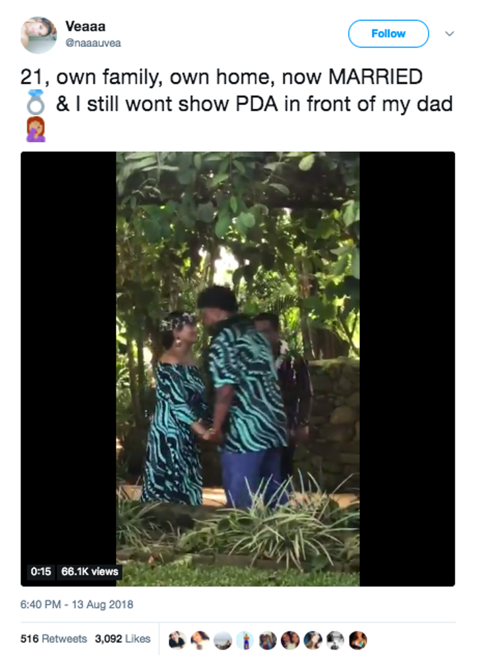Open the 6:40 PM - 13 Aug 2018 timestamp
The image size is (480, 655).
pyautogui.click(x=76, y=604)
